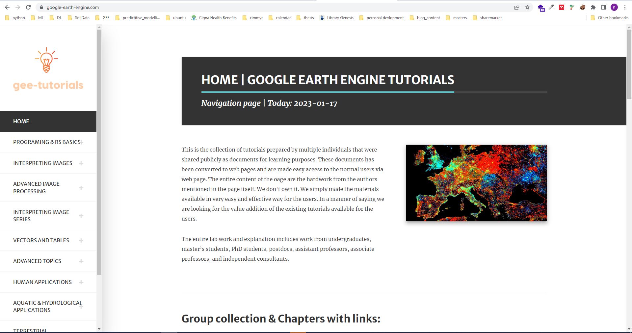
Task: Open the cookie extension icon
Action: 583,7
